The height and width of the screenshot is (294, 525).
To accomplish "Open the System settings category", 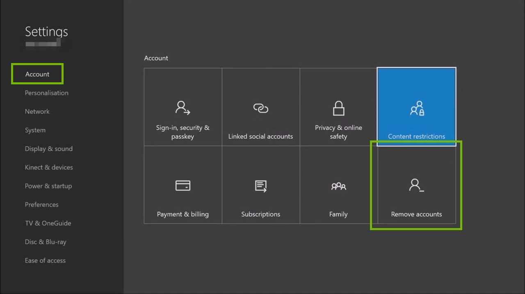I will [35, 130].
